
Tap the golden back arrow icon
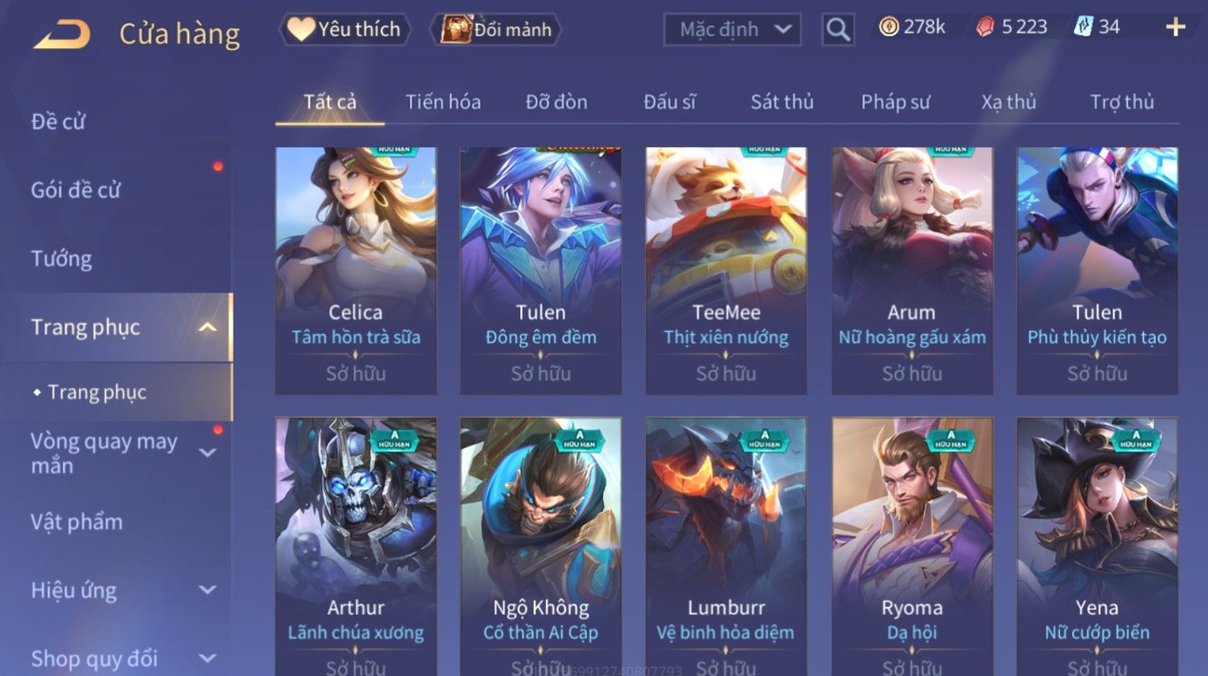[62, 35]
